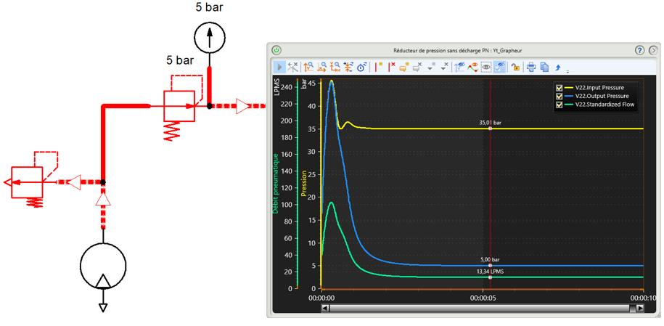Delete cursor using red line with X icon

[x=392, y=67]
